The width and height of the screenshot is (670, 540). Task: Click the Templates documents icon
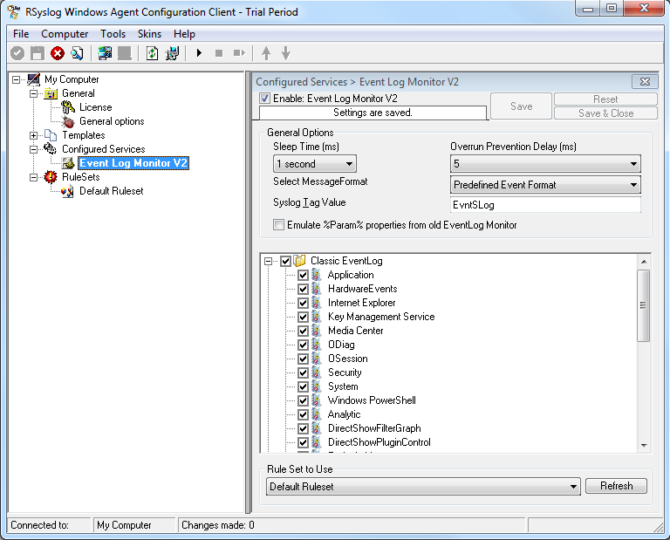(x=51, y=135)
